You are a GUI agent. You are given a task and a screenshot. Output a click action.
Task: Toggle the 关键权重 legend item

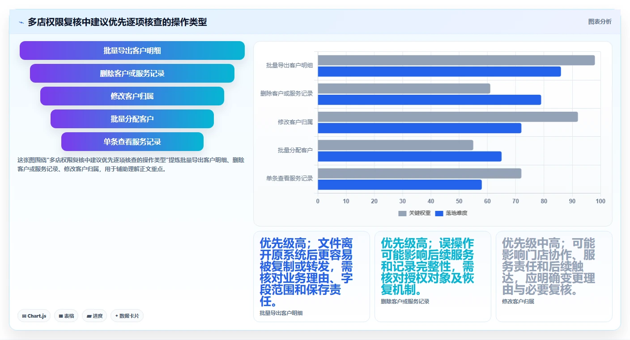click(414, 213)
